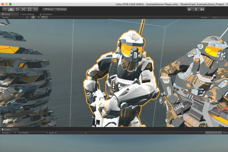Screen dimensions: 228x152
Task: Open the Display 1 dropdown
Action: pyautogui.click(x=9, y=133)
